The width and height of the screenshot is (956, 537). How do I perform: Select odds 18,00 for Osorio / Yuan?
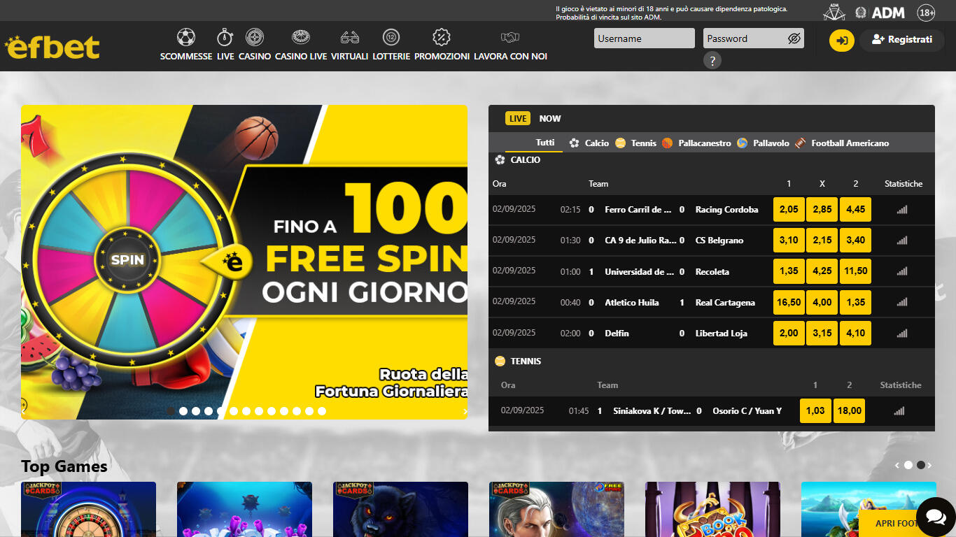click(x=849, y=411)
